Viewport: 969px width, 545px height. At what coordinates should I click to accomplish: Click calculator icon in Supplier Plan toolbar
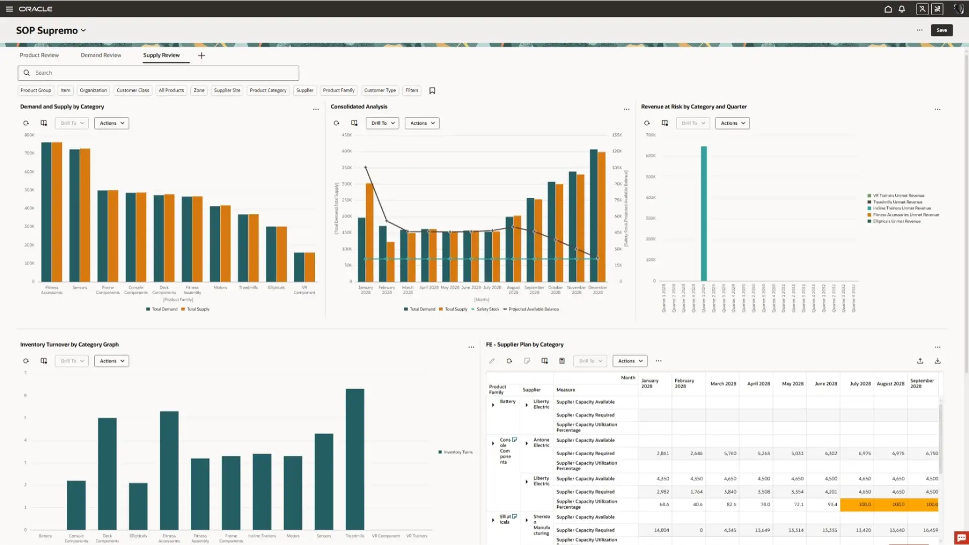[562, 361]
